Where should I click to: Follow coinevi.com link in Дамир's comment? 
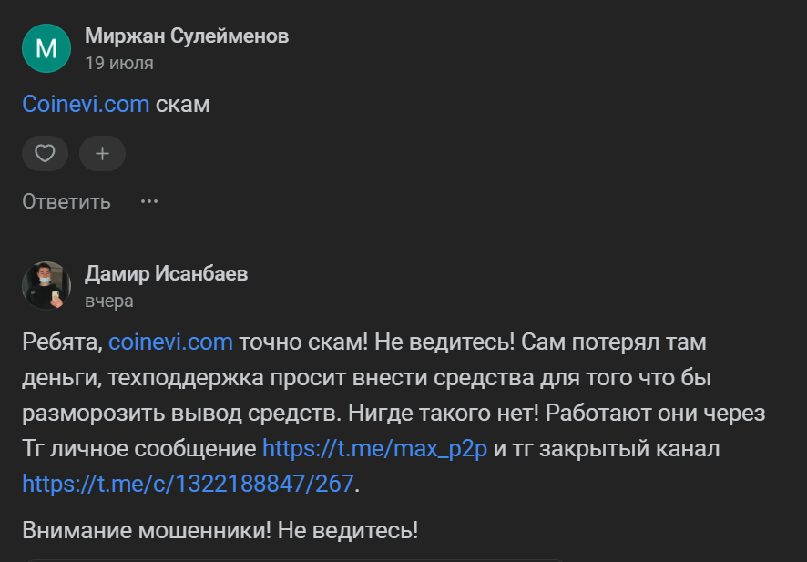[171, 342]
